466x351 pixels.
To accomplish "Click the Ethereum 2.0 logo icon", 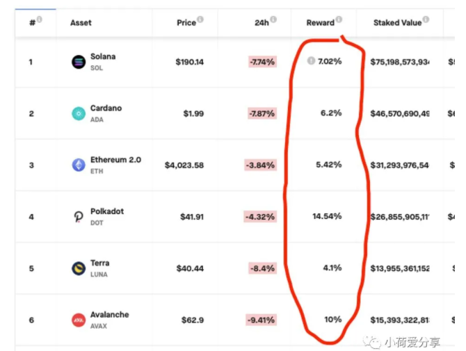I will (79, 165).
